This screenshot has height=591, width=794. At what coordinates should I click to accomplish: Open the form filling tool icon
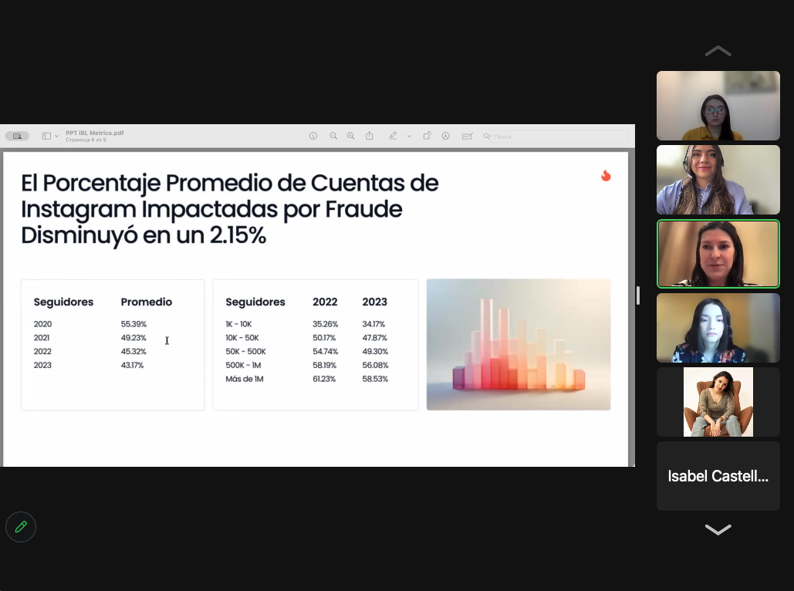468,136
